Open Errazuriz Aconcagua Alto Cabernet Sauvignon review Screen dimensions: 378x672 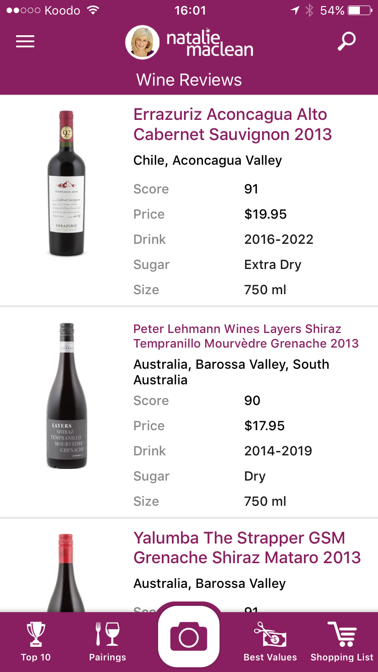click(x=232, y=124)
